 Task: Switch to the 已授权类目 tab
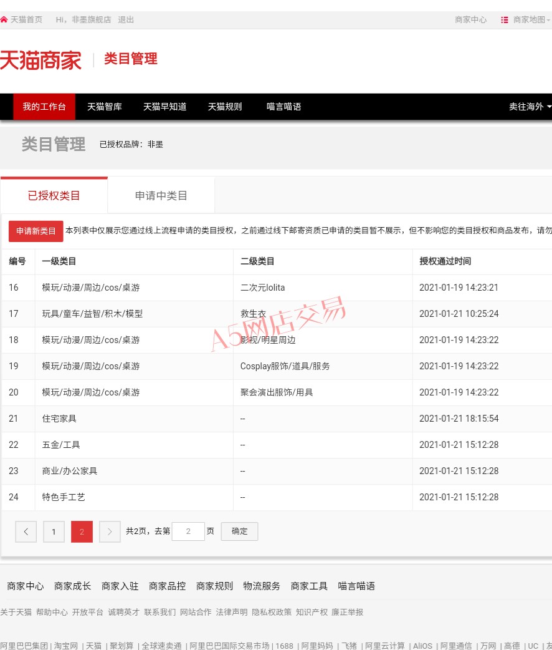pyautogui.click(x=54, y=195)
